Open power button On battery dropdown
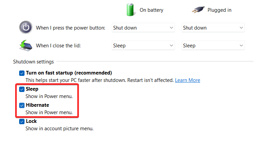Image resolution: width=264 pixels, height=142 pixels. [x=143, y=28]
